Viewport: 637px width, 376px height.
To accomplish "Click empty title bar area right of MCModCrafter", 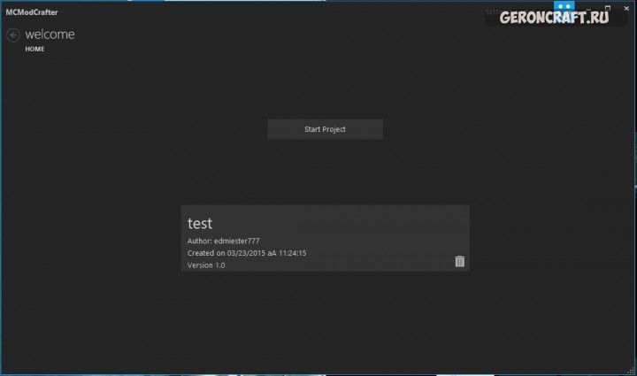I will (x=265, y=12).
